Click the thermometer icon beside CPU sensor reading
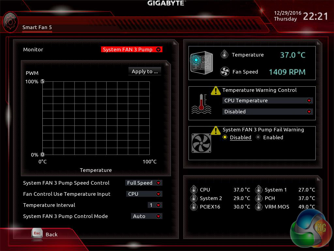This screenshot has width=334, height=251. coord(194,190)
